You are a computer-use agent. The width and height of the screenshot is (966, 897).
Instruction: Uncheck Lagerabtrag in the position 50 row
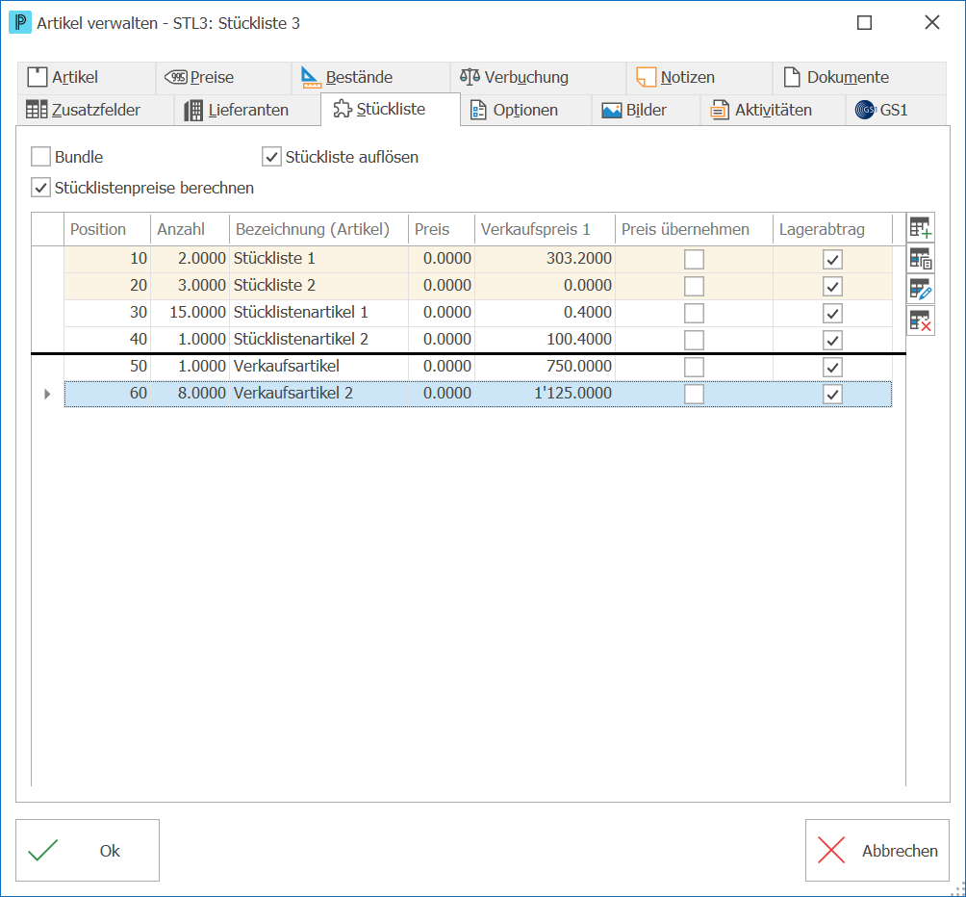[832, 368]
